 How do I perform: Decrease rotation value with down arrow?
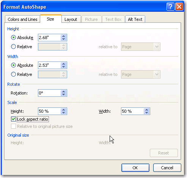[x=63, y=95]
